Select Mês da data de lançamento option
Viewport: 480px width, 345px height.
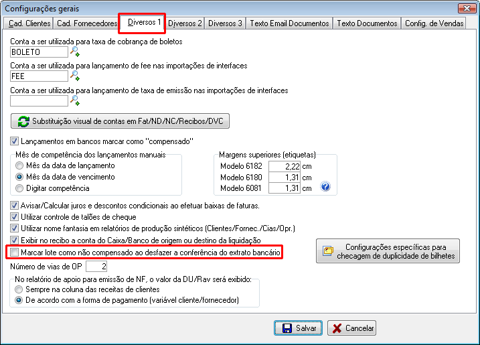click(19, 165)
